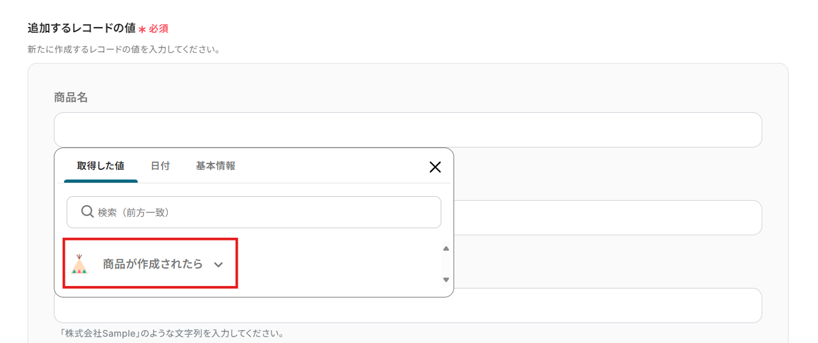Click the 商品名 input field
Screen dimensions: 818x343
tap(407, 130)
